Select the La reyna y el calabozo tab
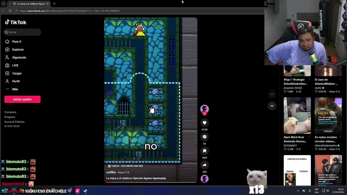 pos(29,4)
